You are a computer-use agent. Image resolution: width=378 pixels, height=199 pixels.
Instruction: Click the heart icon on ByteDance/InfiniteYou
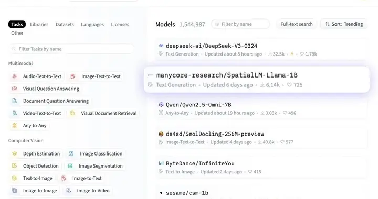tap(250, 172)
